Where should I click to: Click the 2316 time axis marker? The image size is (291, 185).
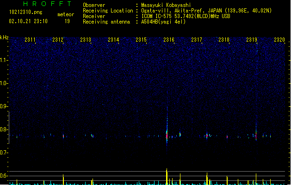click(x=169, y=40)
